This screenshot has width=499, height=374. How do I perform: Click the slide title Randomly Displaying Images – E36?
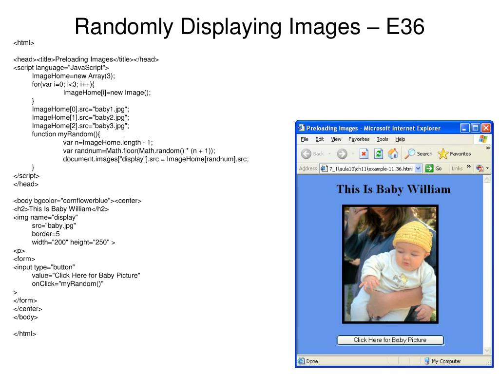pyautogui.click(x=249, y=26)
